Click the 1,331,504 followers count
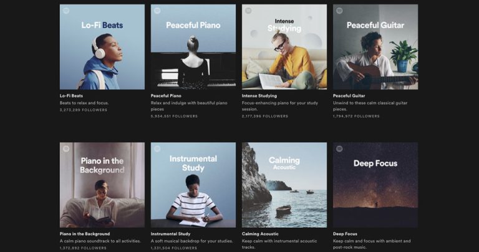479x252 pixels. 174,248
